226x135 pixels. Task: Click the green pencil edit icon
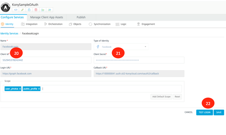point(22,10)
